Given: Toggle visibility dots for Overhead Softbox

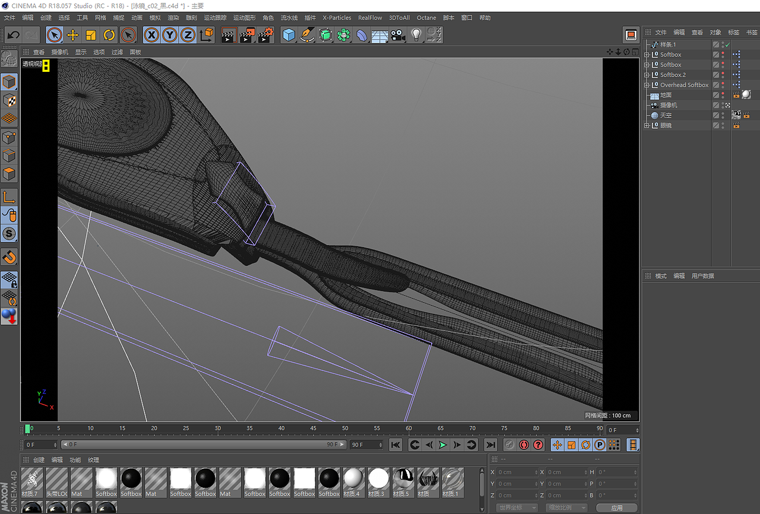Looking at the screenshot, I should (723, 85).
